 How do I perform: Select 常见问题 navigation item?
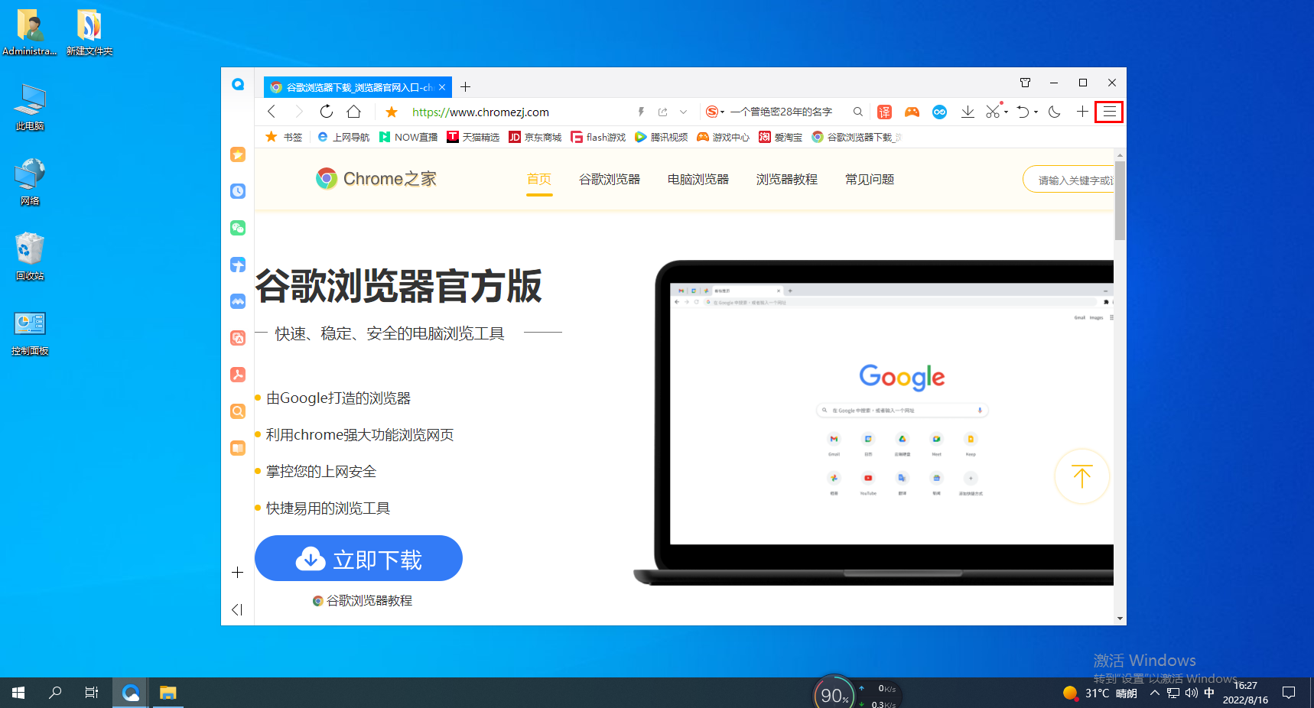coord(870,179)
